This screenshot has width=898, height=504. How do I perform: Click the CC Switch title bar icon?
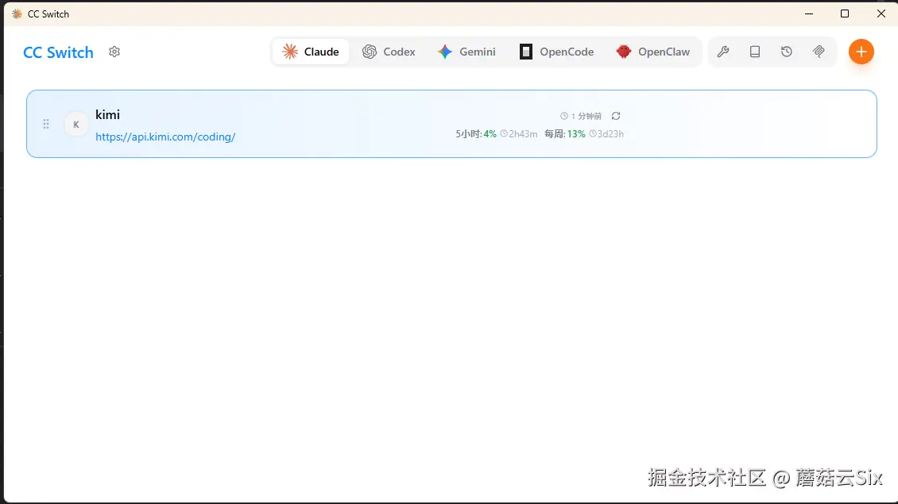tap(17, 13)
